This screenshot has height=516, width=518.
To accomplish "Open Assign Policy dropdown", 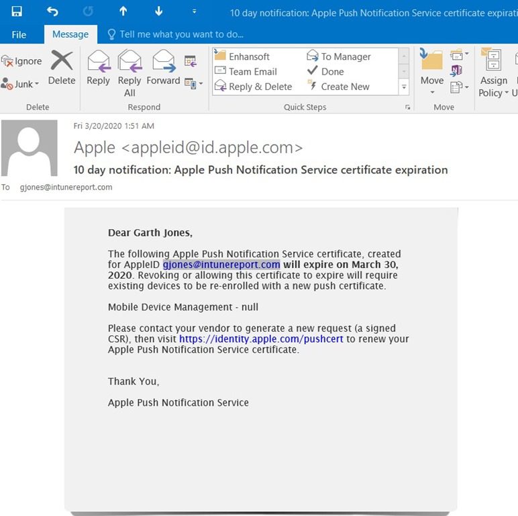I will [x=494, y=73].
